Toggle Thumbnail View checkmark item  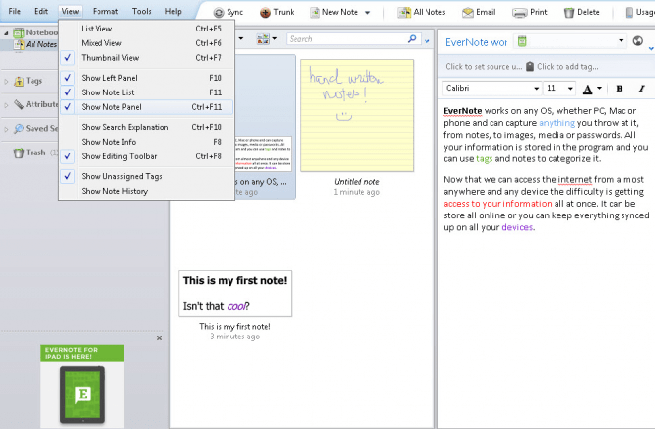(146, 58)
